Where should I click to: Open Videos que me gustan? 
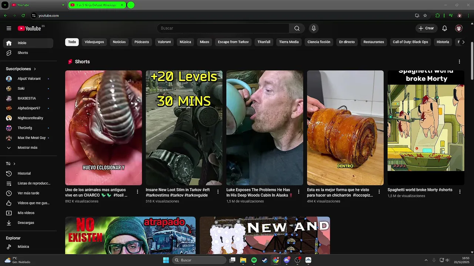point(28,203)
